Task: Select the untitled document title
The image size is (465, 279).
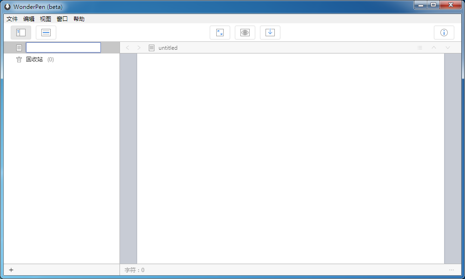Action: [x=168, y=48]
